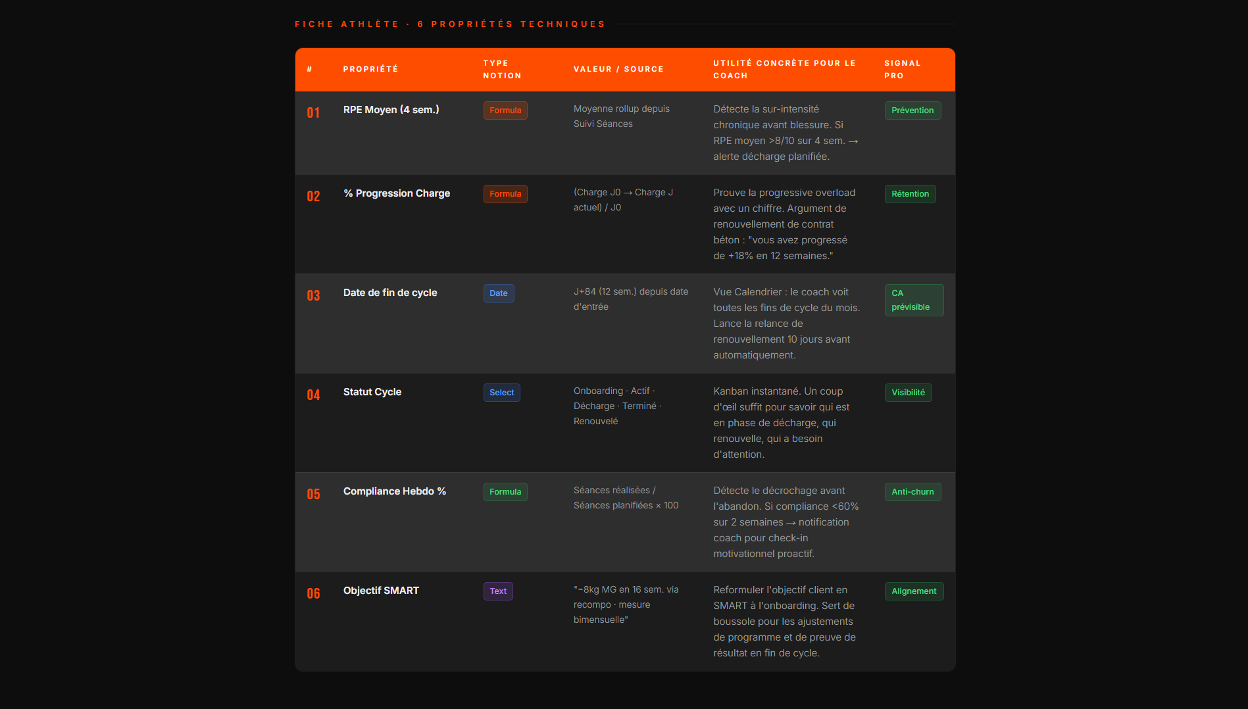Click the purple Text type badge
This screenshot has width=1248, height=709.
(x=497, y=591)
